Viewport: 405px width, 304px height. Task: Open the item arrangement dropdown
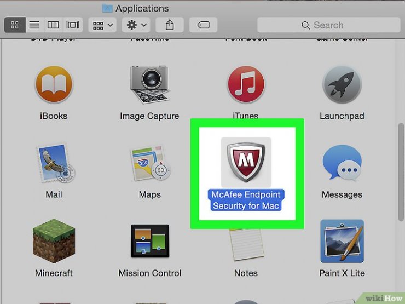coord(102,25)
